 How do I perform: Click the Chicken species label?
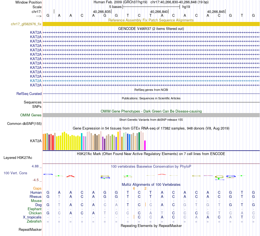coord(35,213)
